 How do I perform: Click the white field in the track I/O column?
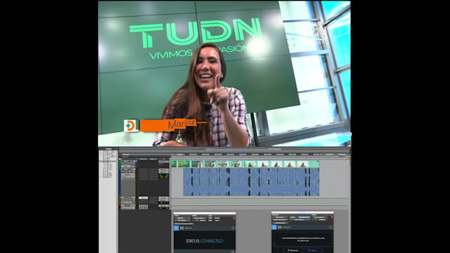point(143,198)
